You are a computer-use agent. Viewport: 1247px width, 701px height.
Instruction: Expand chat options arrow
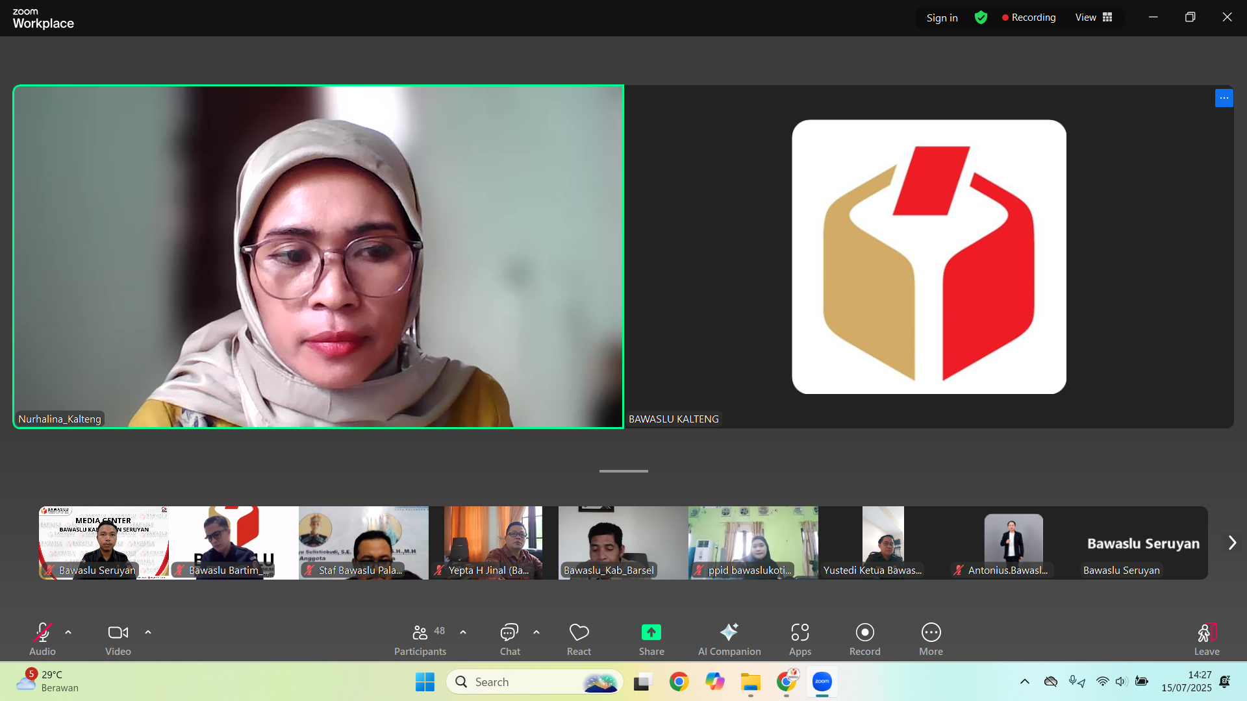[536, 632]
